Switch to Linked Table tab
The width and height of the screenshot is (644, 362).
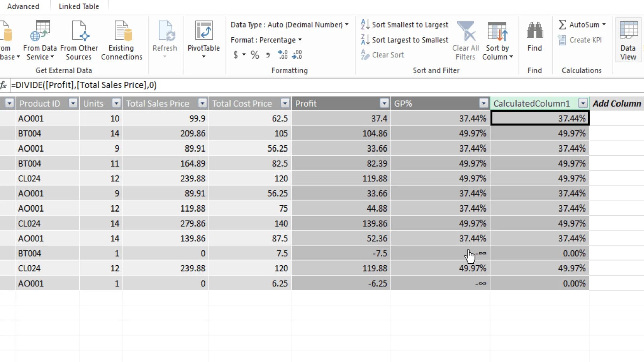click(x=79, y=6)
